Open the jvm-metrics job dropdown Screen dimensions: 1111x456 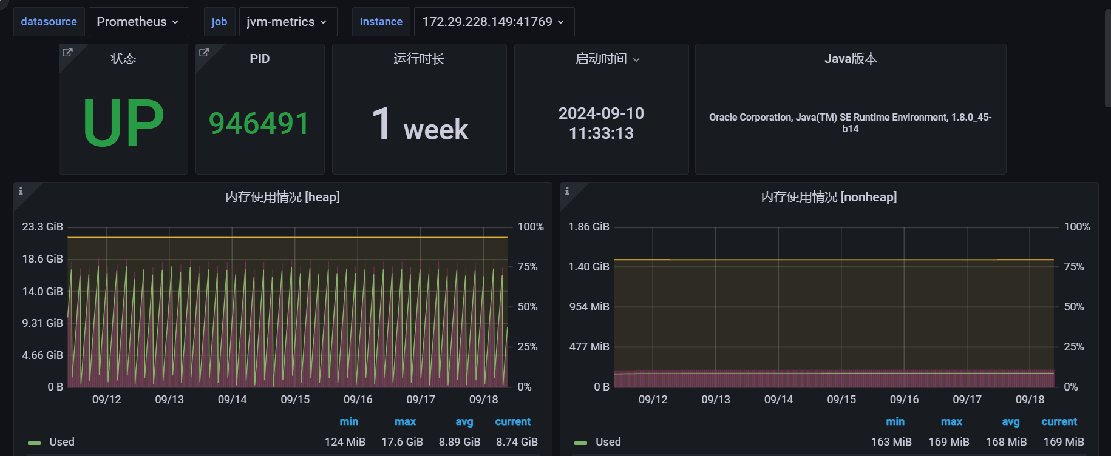pyautogui.click(x=288, y=22)
